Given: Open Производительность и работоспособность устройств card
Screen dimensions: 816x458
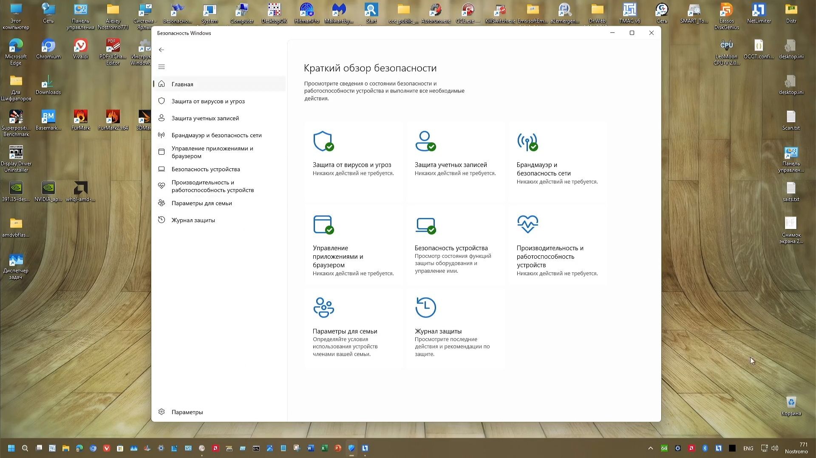Looking at the screenshot, I should (x=558, y=245).
